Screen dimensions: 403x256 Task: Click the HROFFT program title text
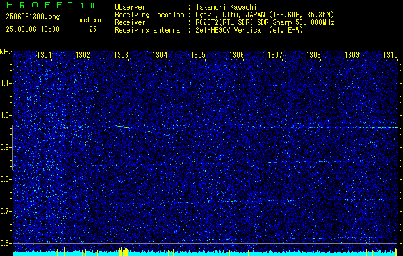click(40, 5)
